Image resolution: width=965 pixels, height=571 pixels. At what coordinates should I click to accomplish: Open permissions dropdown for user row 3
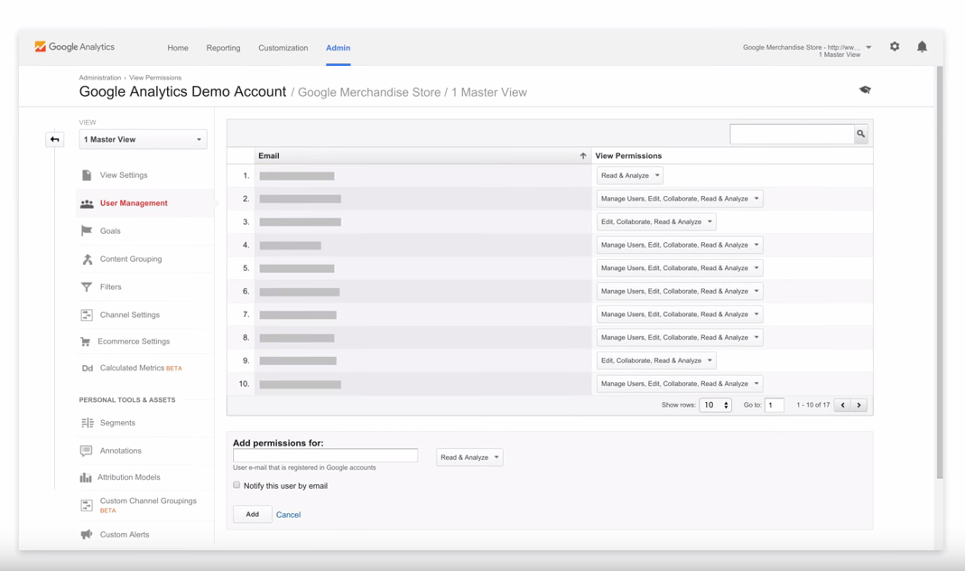(656, 221)
